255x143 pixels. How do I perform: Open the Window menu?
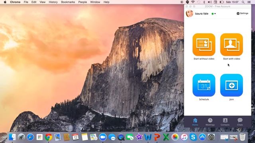coord(95,2)
